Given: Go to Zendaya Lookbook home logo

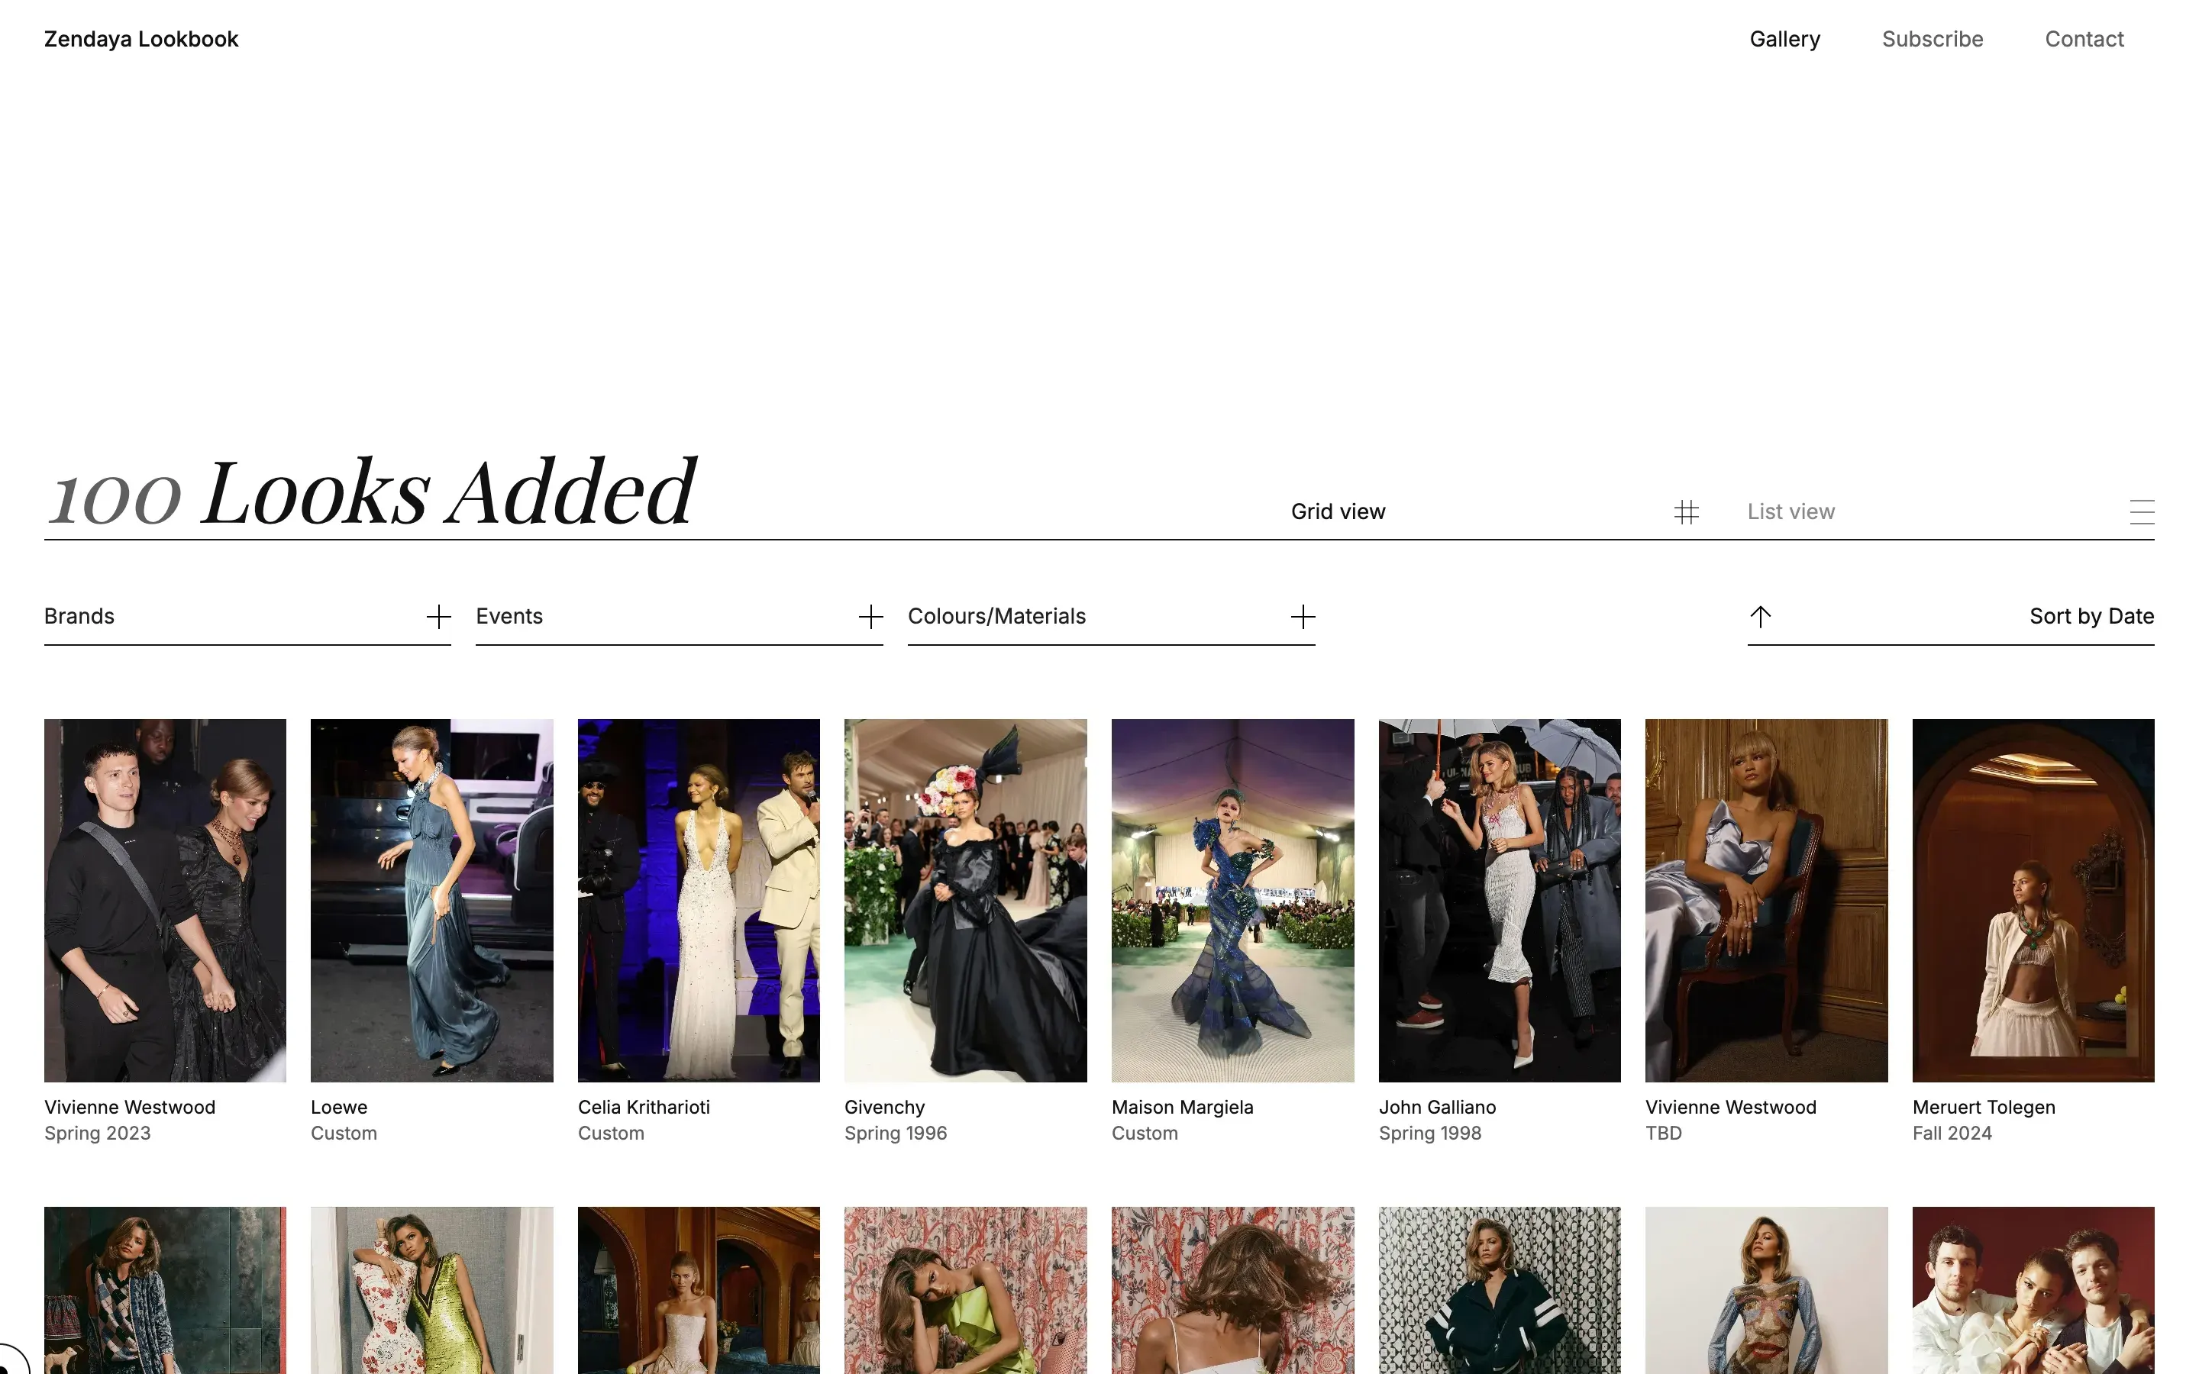Looking at the screenshot, I should pos(140,39).
